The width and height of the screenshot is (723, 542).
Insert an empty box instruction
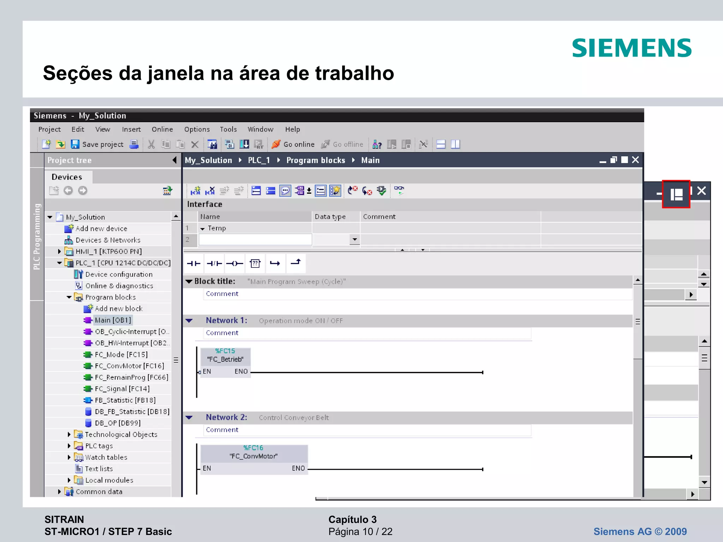coord(255,263)
